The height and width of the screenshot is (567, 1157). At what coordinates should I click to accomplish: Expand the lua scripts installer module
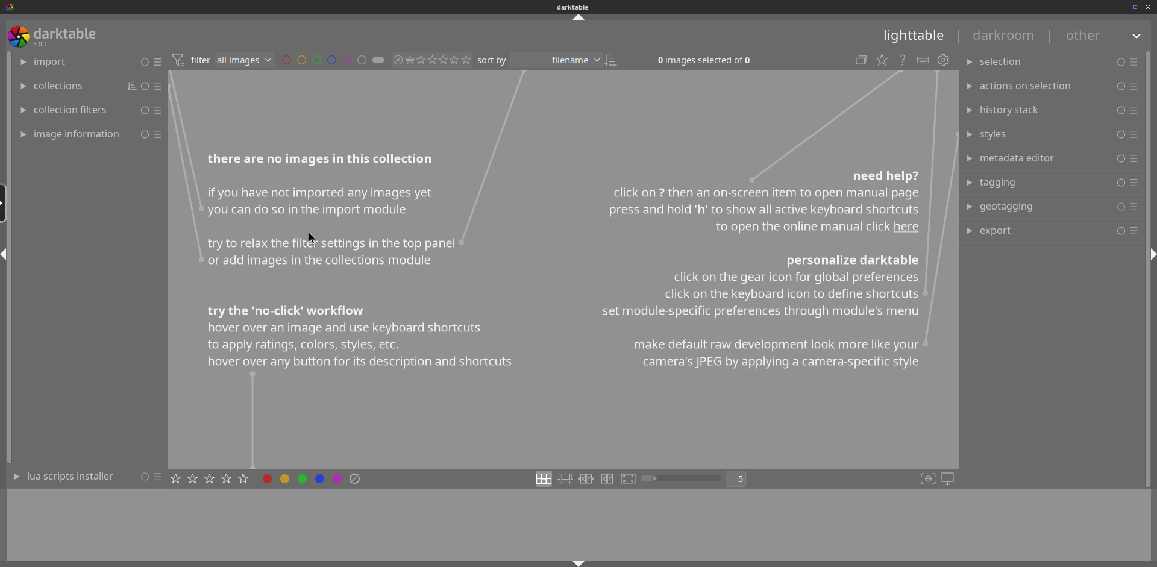point(16,477)
